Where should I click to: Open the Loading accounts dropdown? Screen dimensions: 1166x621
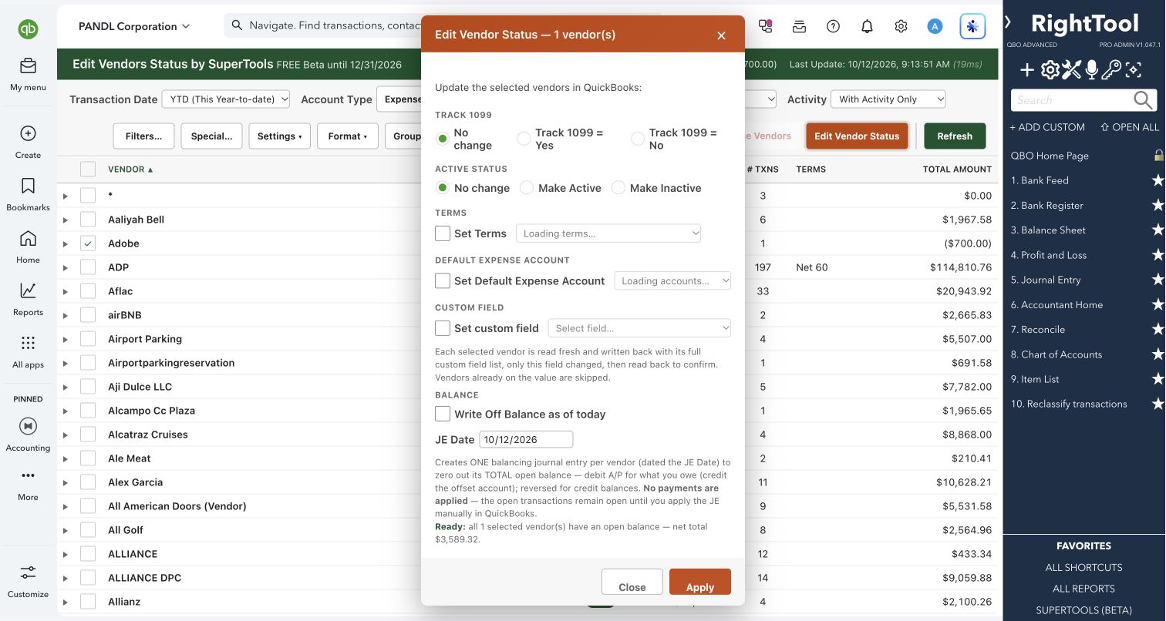coord(672,281)
